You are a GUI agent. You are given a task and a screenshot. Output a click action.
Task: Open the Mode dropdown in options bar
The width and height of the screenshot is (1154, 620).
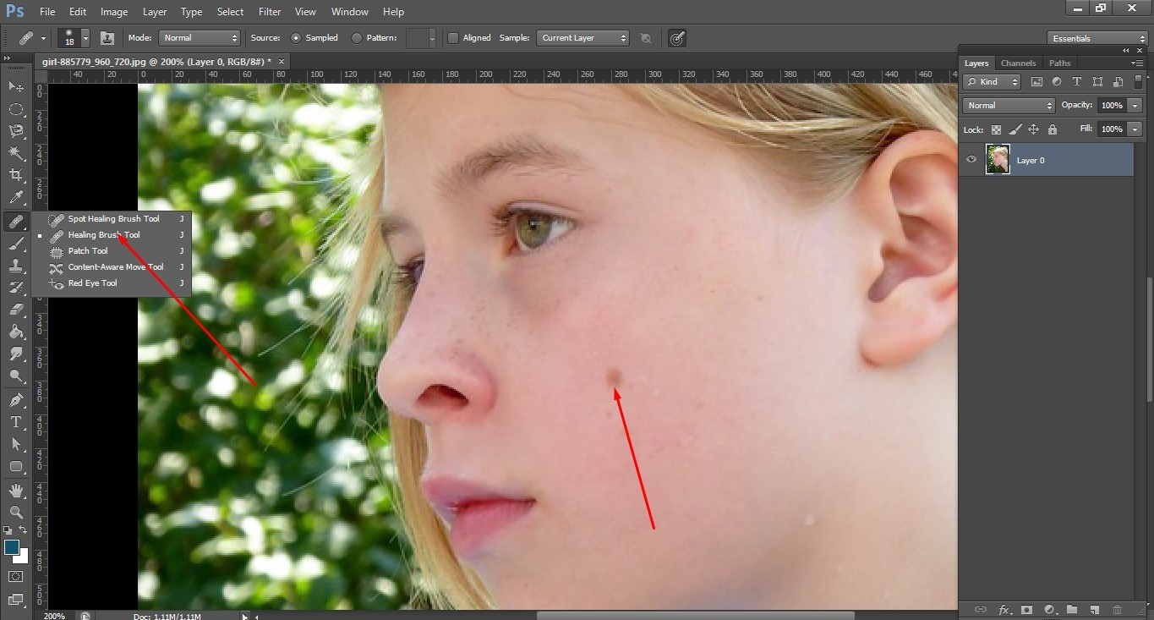[x=200, y=38]
